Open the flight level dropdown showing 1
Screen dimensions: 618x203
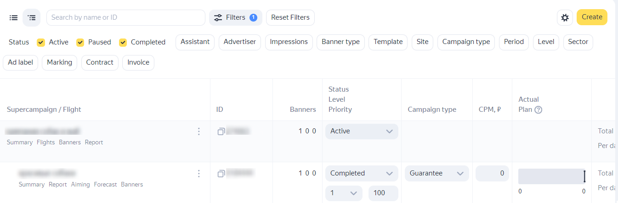tap(344, 193)
